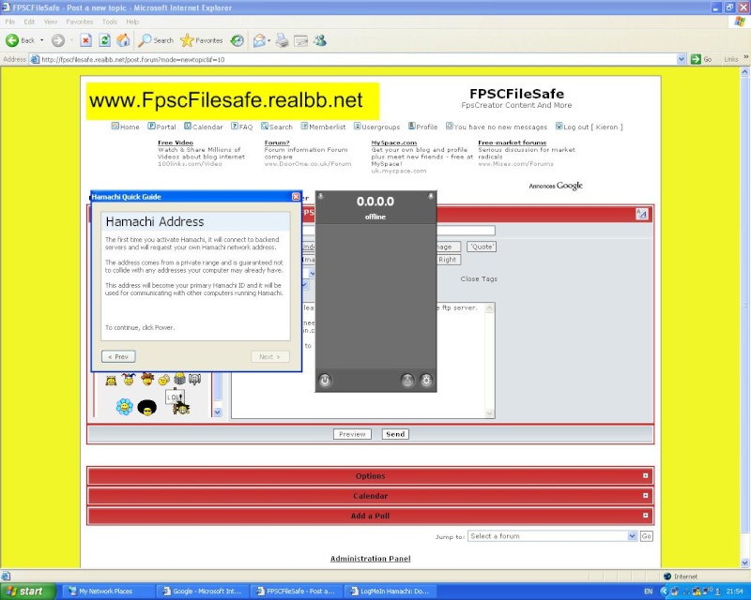Open the Portal link

point(161,127)
